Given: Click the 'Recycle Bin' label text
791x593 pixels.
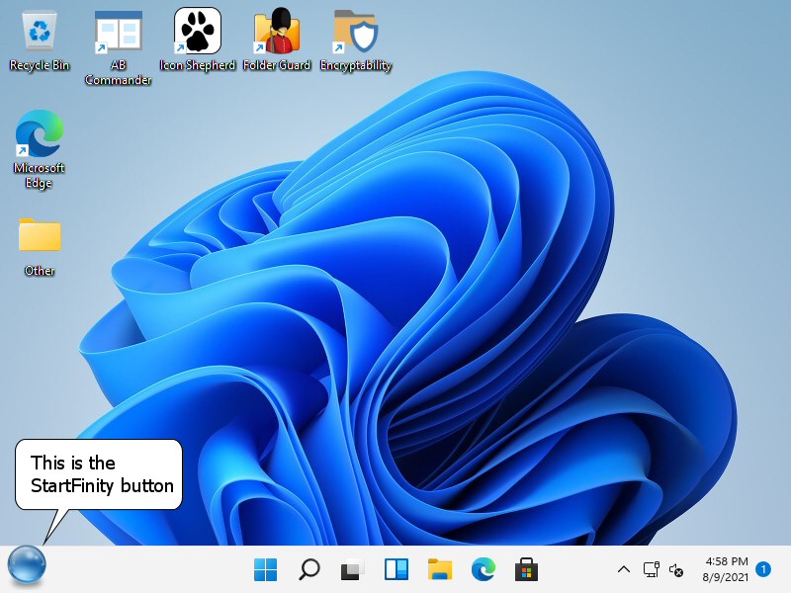Looking at the screenshot, I should [x=40, y=65].
